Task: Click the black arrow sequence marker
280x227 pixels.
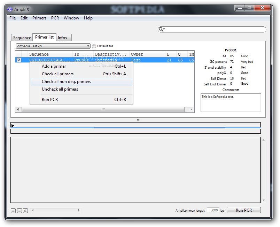Action: click(13, 126)
